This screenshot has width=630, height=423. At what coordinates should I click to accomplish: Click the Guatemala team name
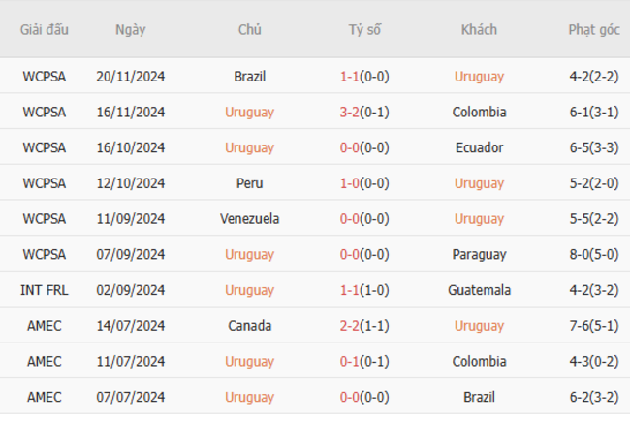[x=479, y=290]
